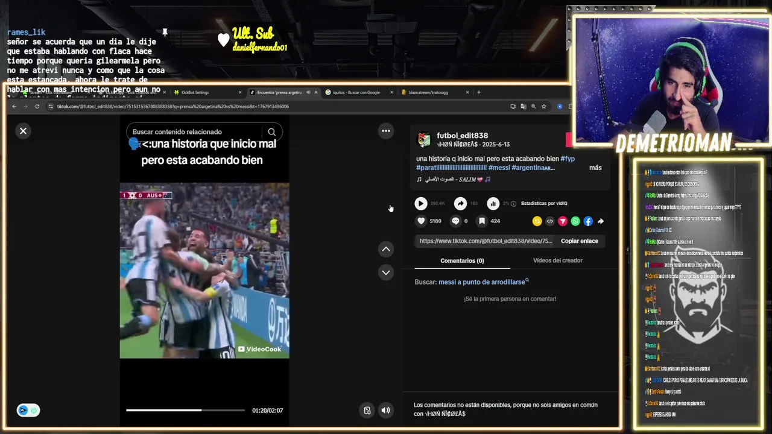Switch to the KickBot Settings browser tab
This screenshot has width=772, height=434.
[x=195, y=92]
